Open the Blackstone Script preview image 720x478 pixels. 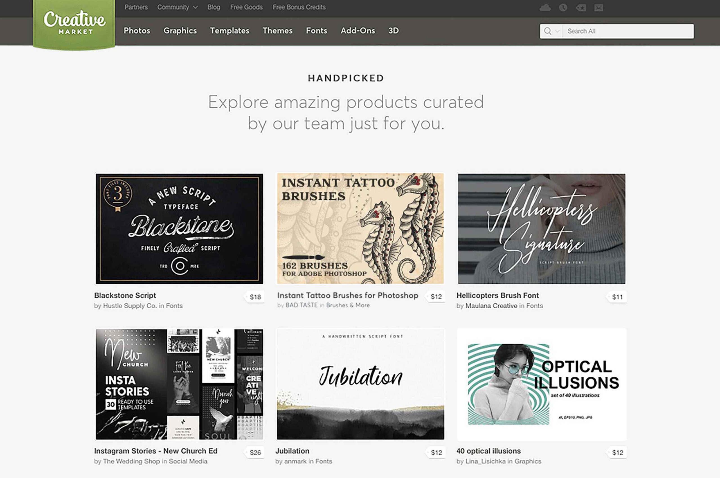click(x=179, y=229)
